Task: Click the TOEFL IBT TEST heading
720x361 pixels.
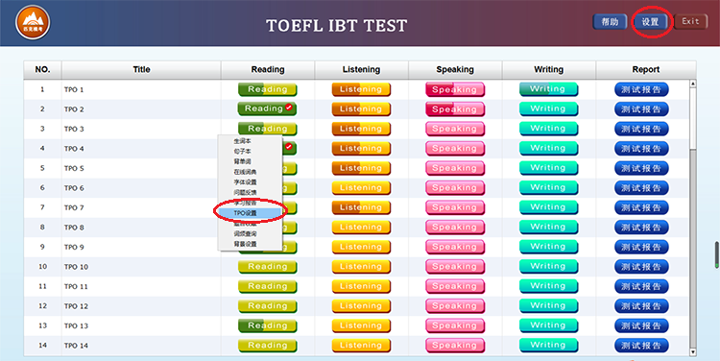Action: [x=337, y=25]
